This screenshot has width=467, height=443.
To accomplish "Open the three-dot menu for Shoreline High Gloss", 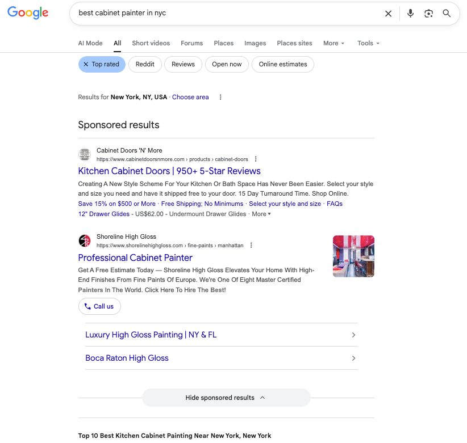I will coord(251,246).
